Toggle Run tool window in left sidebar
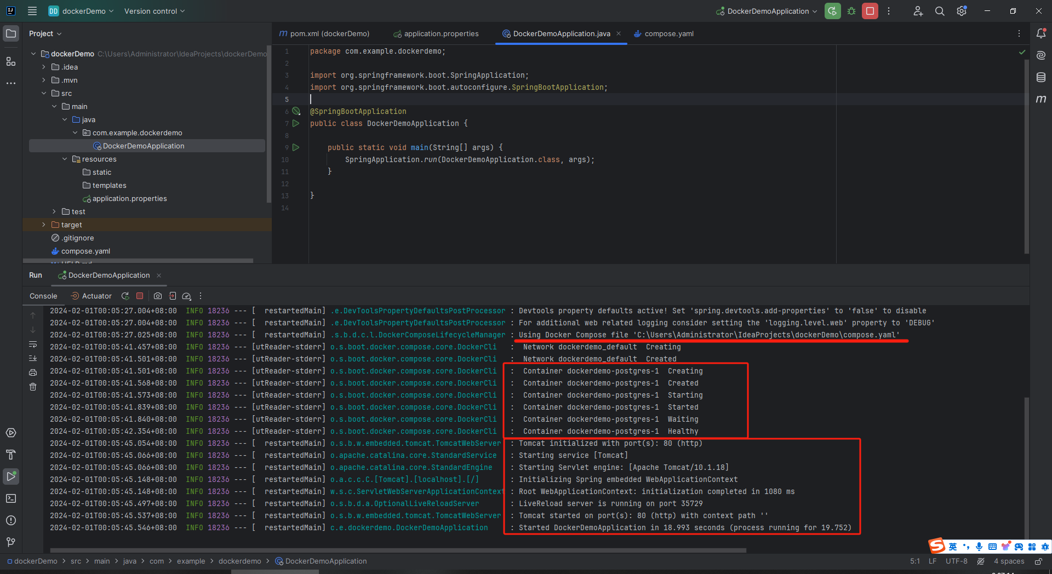 point(11,477)
